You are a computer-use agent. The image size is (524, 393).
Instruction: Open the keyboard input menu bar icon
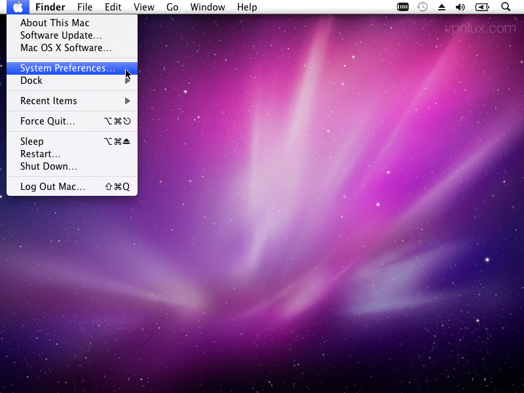(x=402, y=7)
